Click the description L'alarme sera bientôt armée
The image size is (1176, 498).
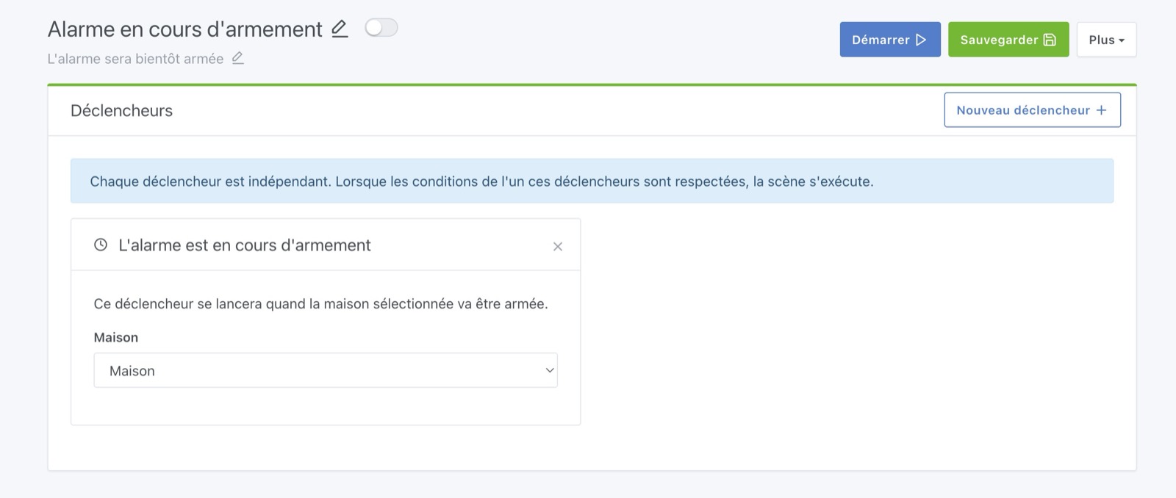coord(137,58)
